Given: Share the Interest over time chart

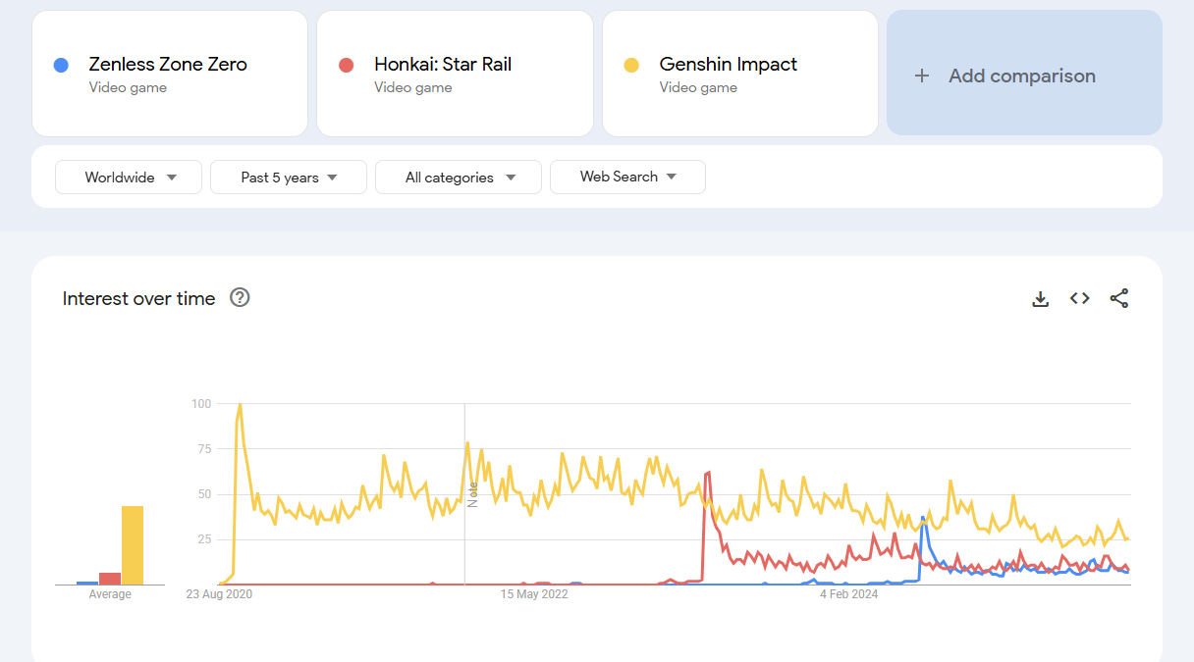Looking at the screenshot, I should pos(1118,299).
